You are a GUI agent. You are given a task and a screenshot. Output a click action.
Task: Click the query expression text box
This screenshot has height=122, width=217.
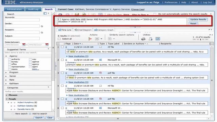point(122,21)
